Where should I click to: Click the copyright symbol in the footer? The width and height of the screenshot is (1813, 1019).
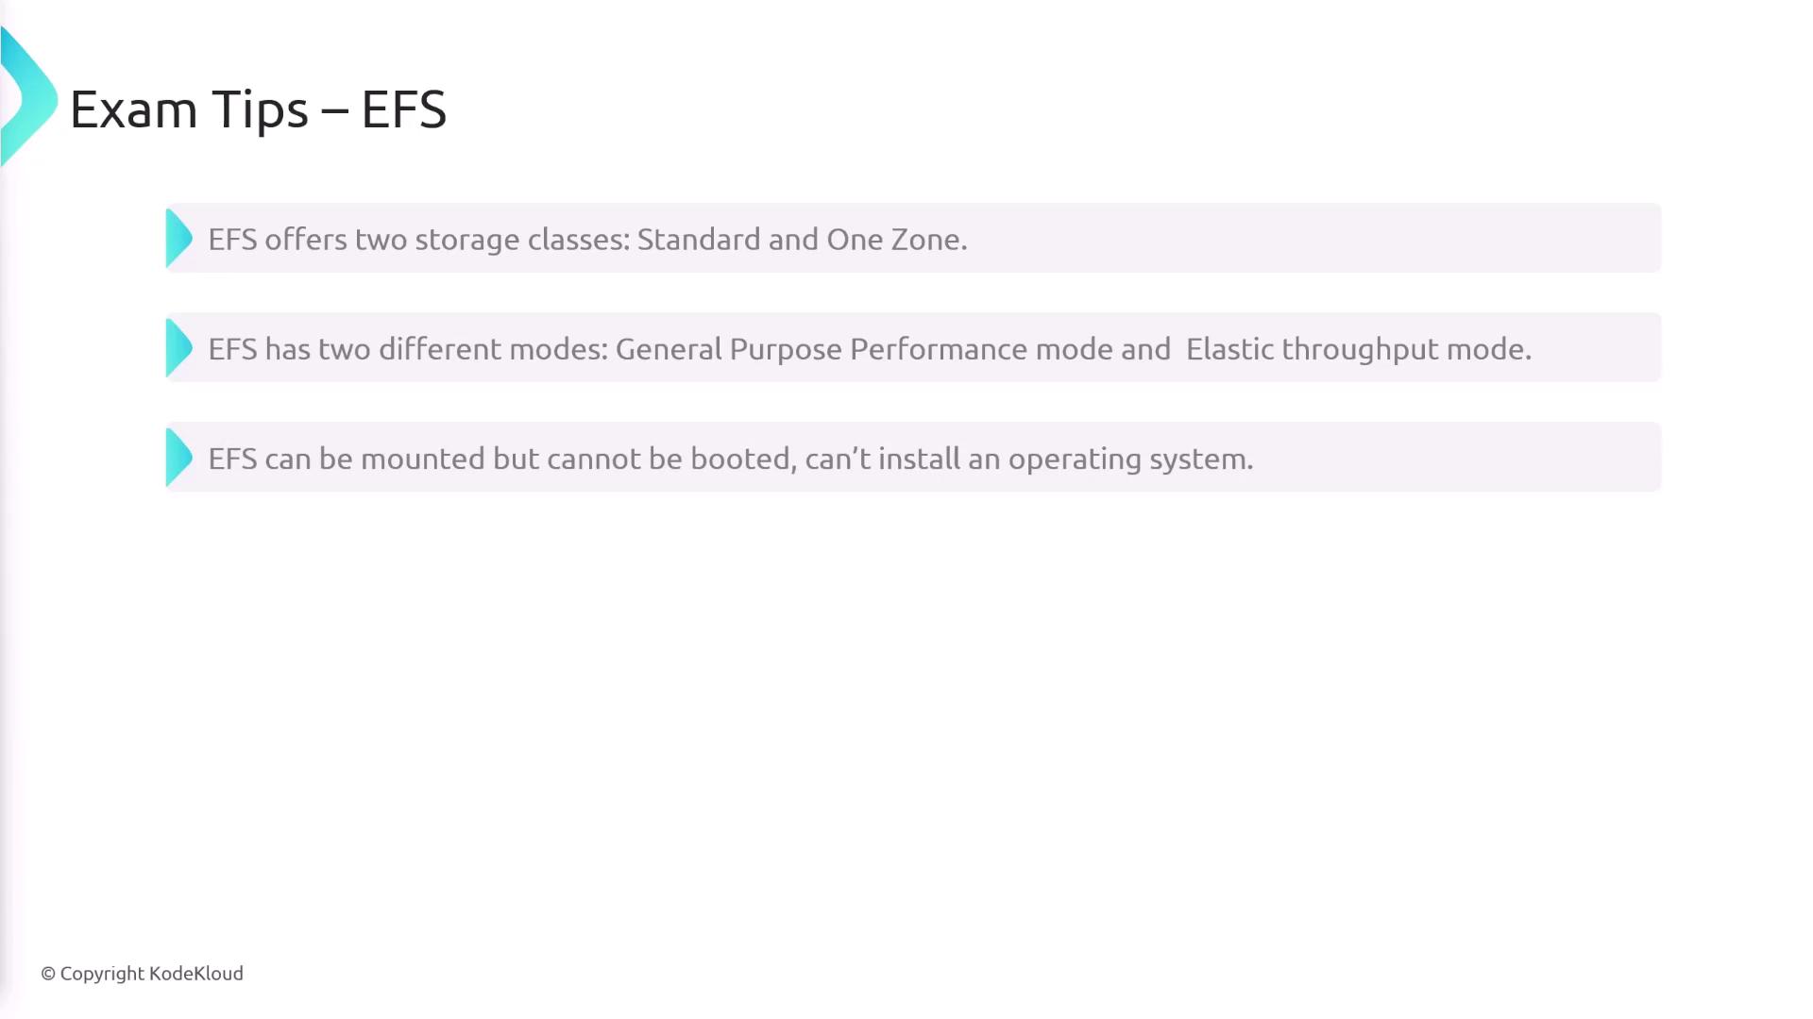[x=48, y=974]
